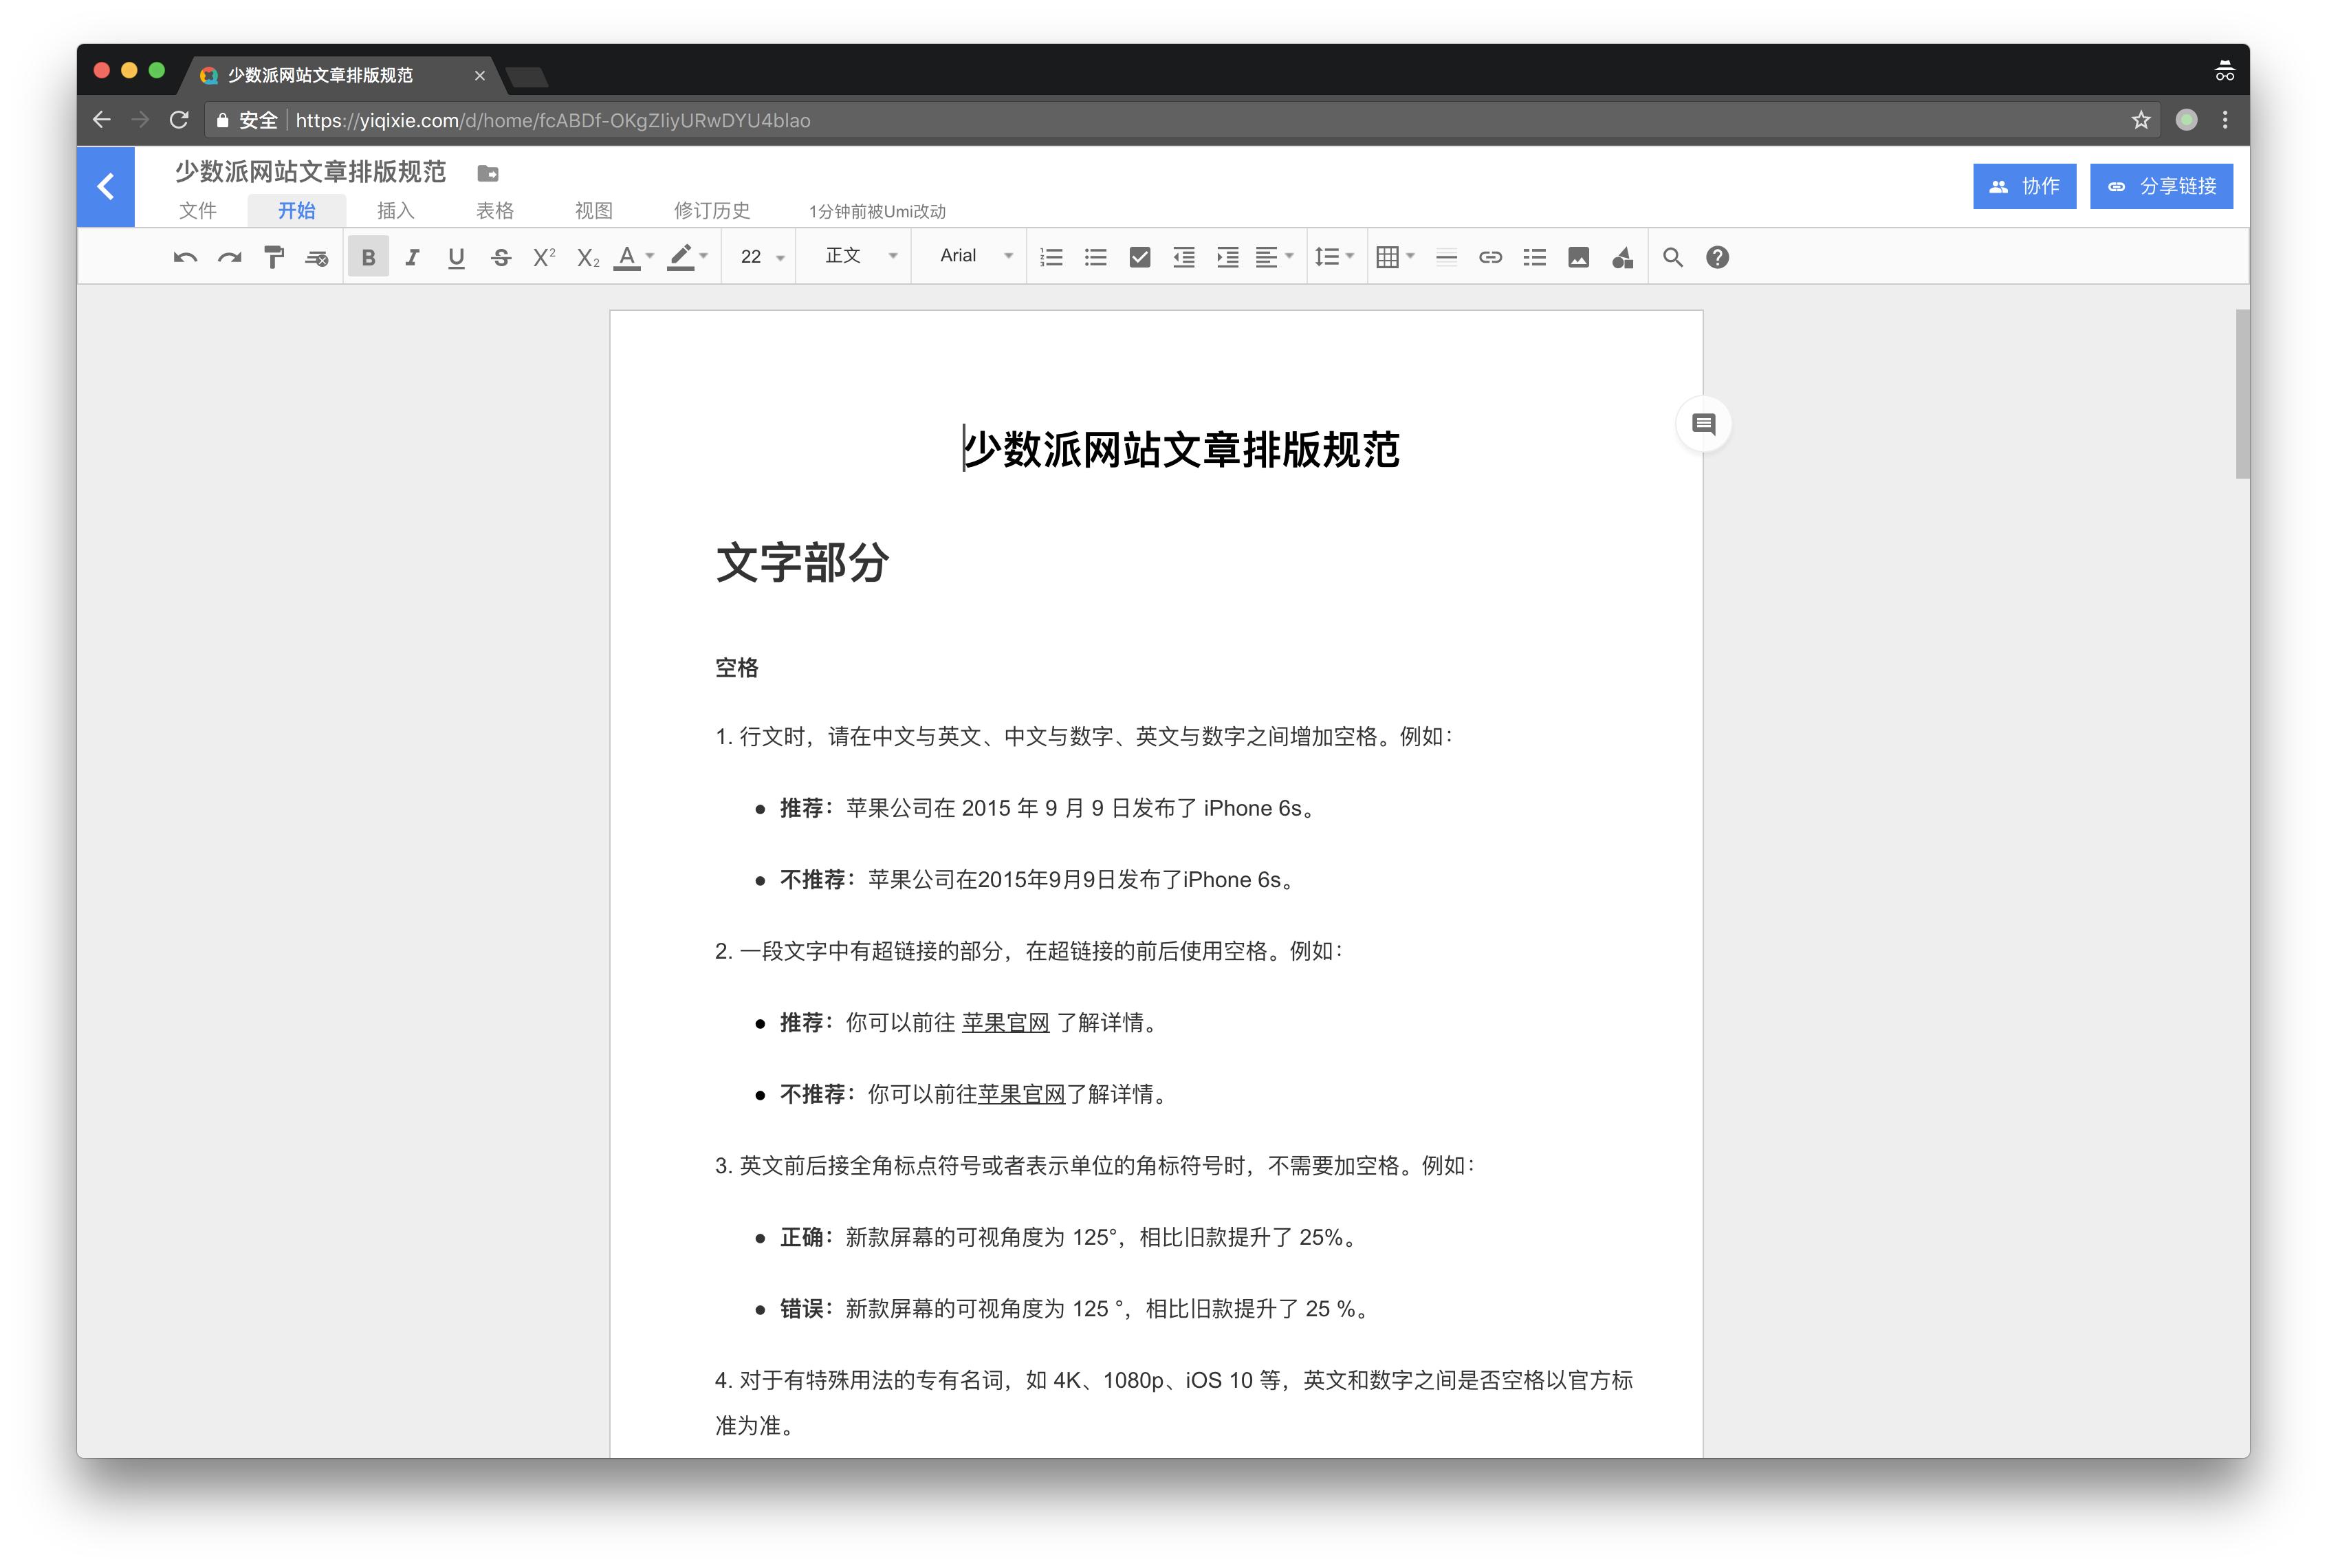Insert a horizontal divider line
2327x1568 pixels.
(x=1446, y=257)
